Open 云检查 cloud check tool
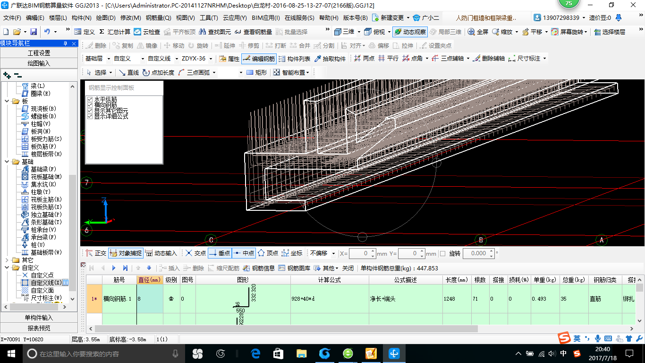This screenshot has width=645, height=363. point(147,32)
